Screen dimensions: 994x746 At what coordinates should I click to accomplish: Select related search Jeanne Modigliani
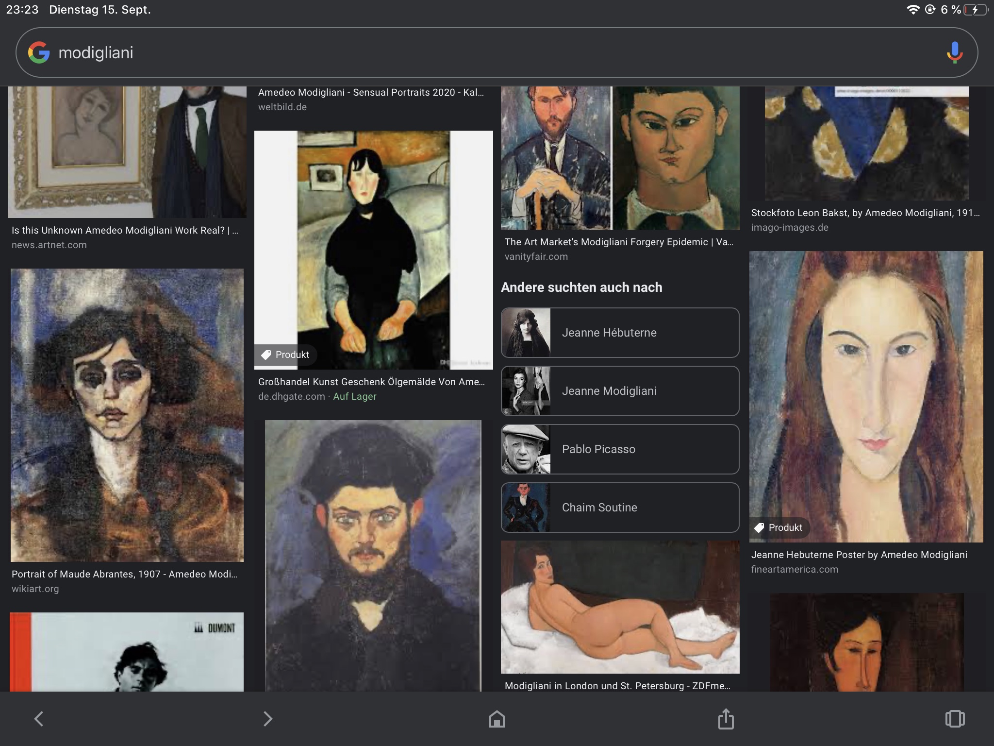[620, 391]
